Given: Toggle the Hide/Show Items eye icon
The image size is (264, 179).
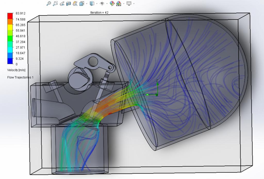Looking at the screenshot, I should pyautogui.click(x=102, y=4).
